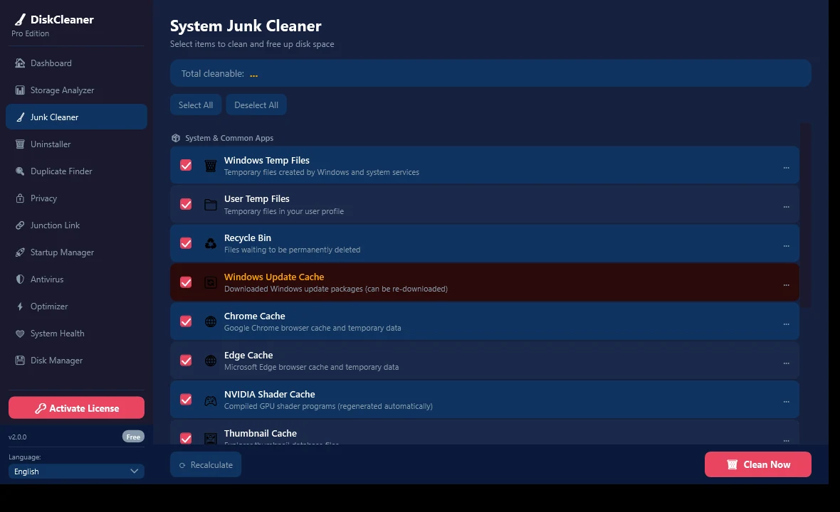Uncheck the Recycle Bin checkbox
Viewport: 840px width, 512px height.
click(x=186, y=243)
